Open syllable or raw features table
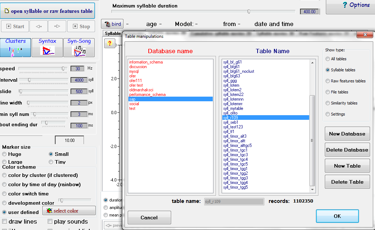 tap(47, 11)
